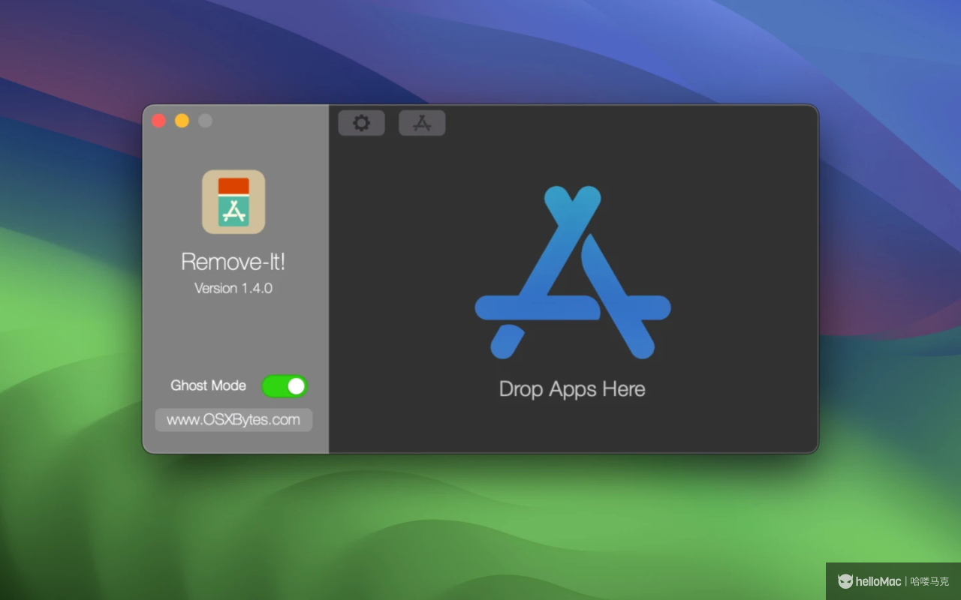Minimize the window with the yellow button
Image resolution: width=961 pixels, height=600 pixels.
182,121
